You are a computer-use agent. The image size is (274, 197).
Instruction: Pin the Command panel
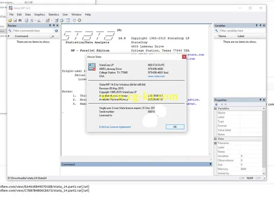[x=210, y=164]
